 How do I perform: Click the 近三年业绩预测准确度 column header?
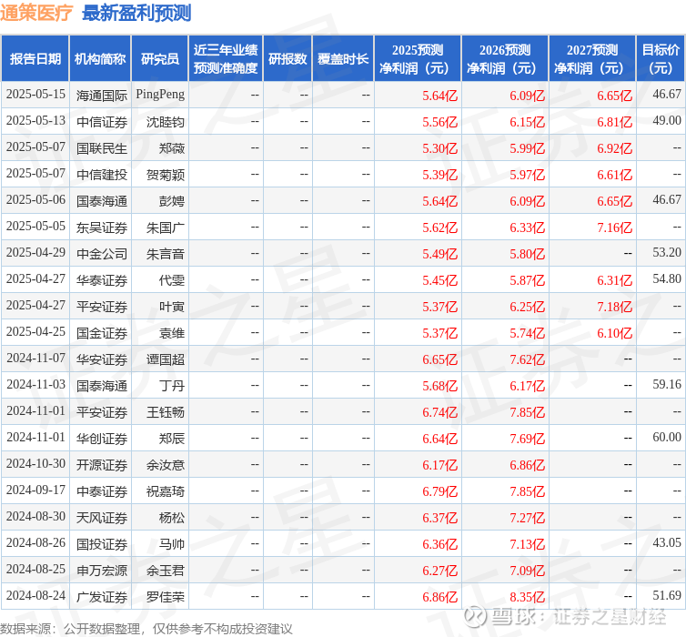coord(226,58)
